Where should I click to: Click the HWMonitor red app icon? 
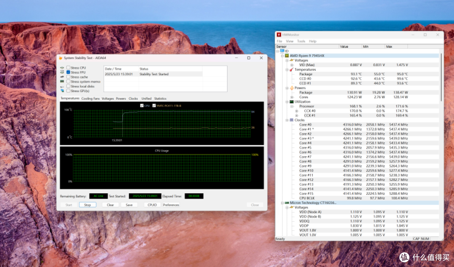pos(279,35)
